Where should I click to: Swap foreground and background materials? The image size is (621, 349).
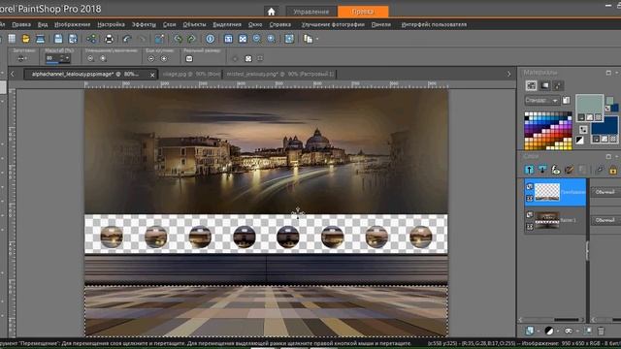coord(583,129)
